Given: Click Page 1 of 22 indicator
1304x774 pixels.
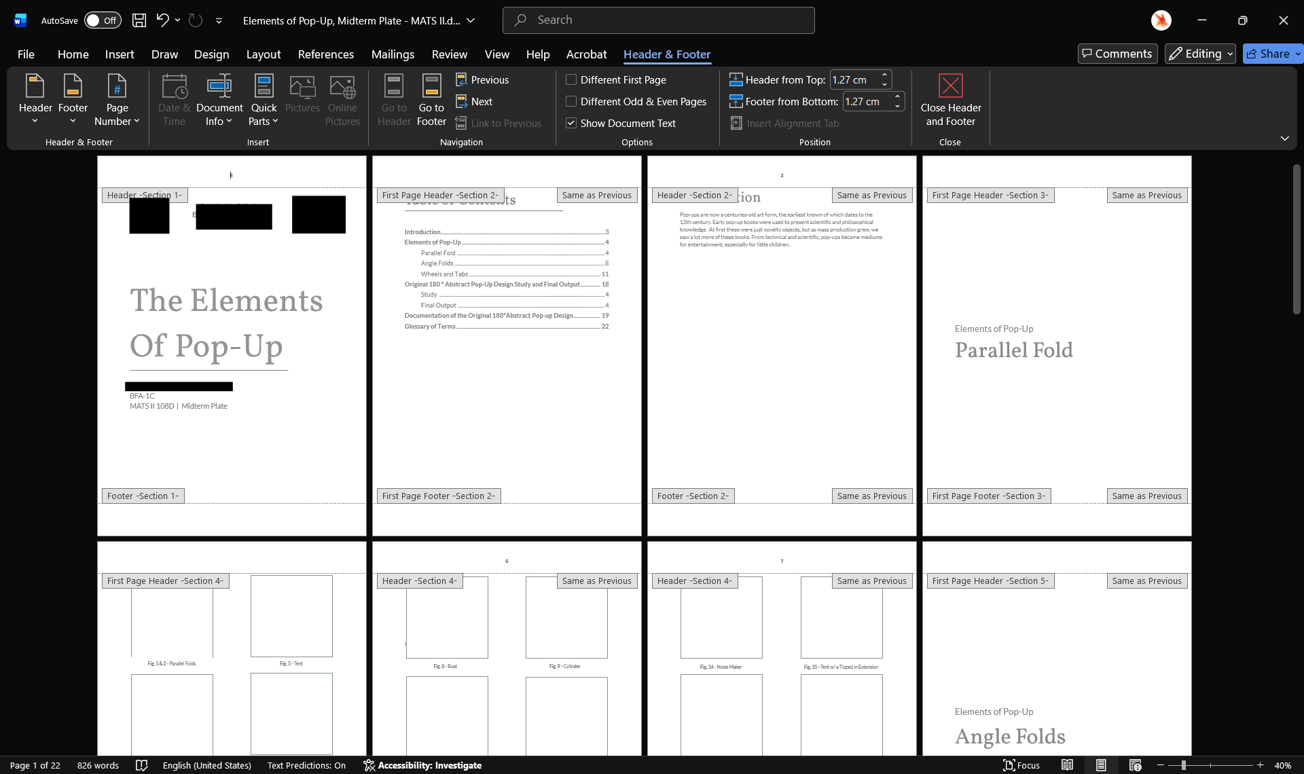Looking at the screenshot, I should (35, 765).
